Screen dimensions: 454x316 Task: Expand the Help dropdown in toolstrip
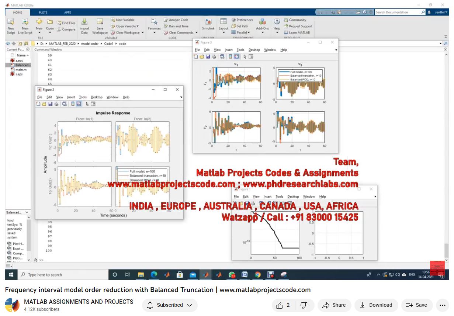coord(277,33)
